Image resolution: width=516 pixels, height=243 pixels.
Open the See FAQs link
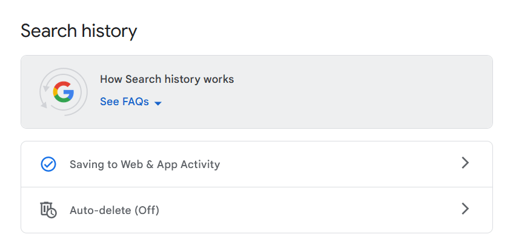(x=124, y=102)
